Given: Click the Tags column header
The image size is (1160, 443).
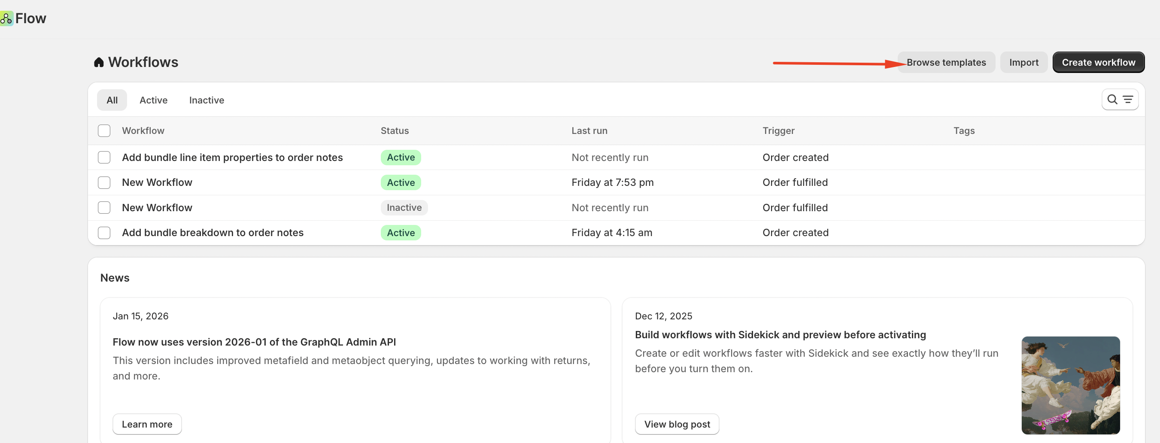Looking at the screenshot, I should (x=964, y=130).
